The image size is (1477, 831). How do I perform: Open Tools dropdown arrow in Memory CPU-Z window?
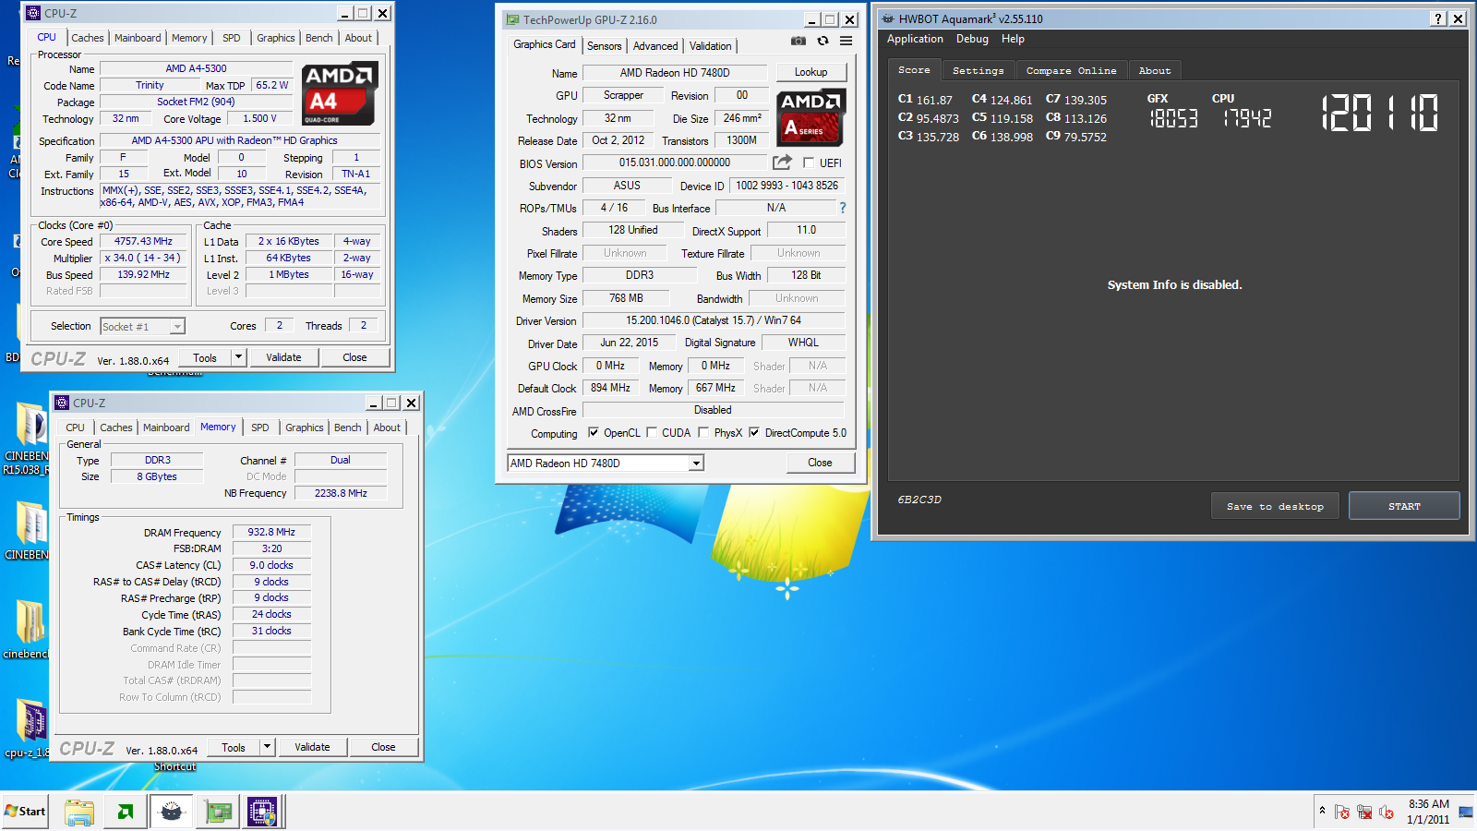click(267, 747)
